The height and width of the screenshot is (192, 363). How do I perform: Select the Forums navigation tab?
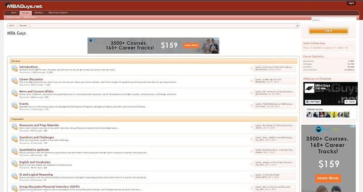point(25,13)
